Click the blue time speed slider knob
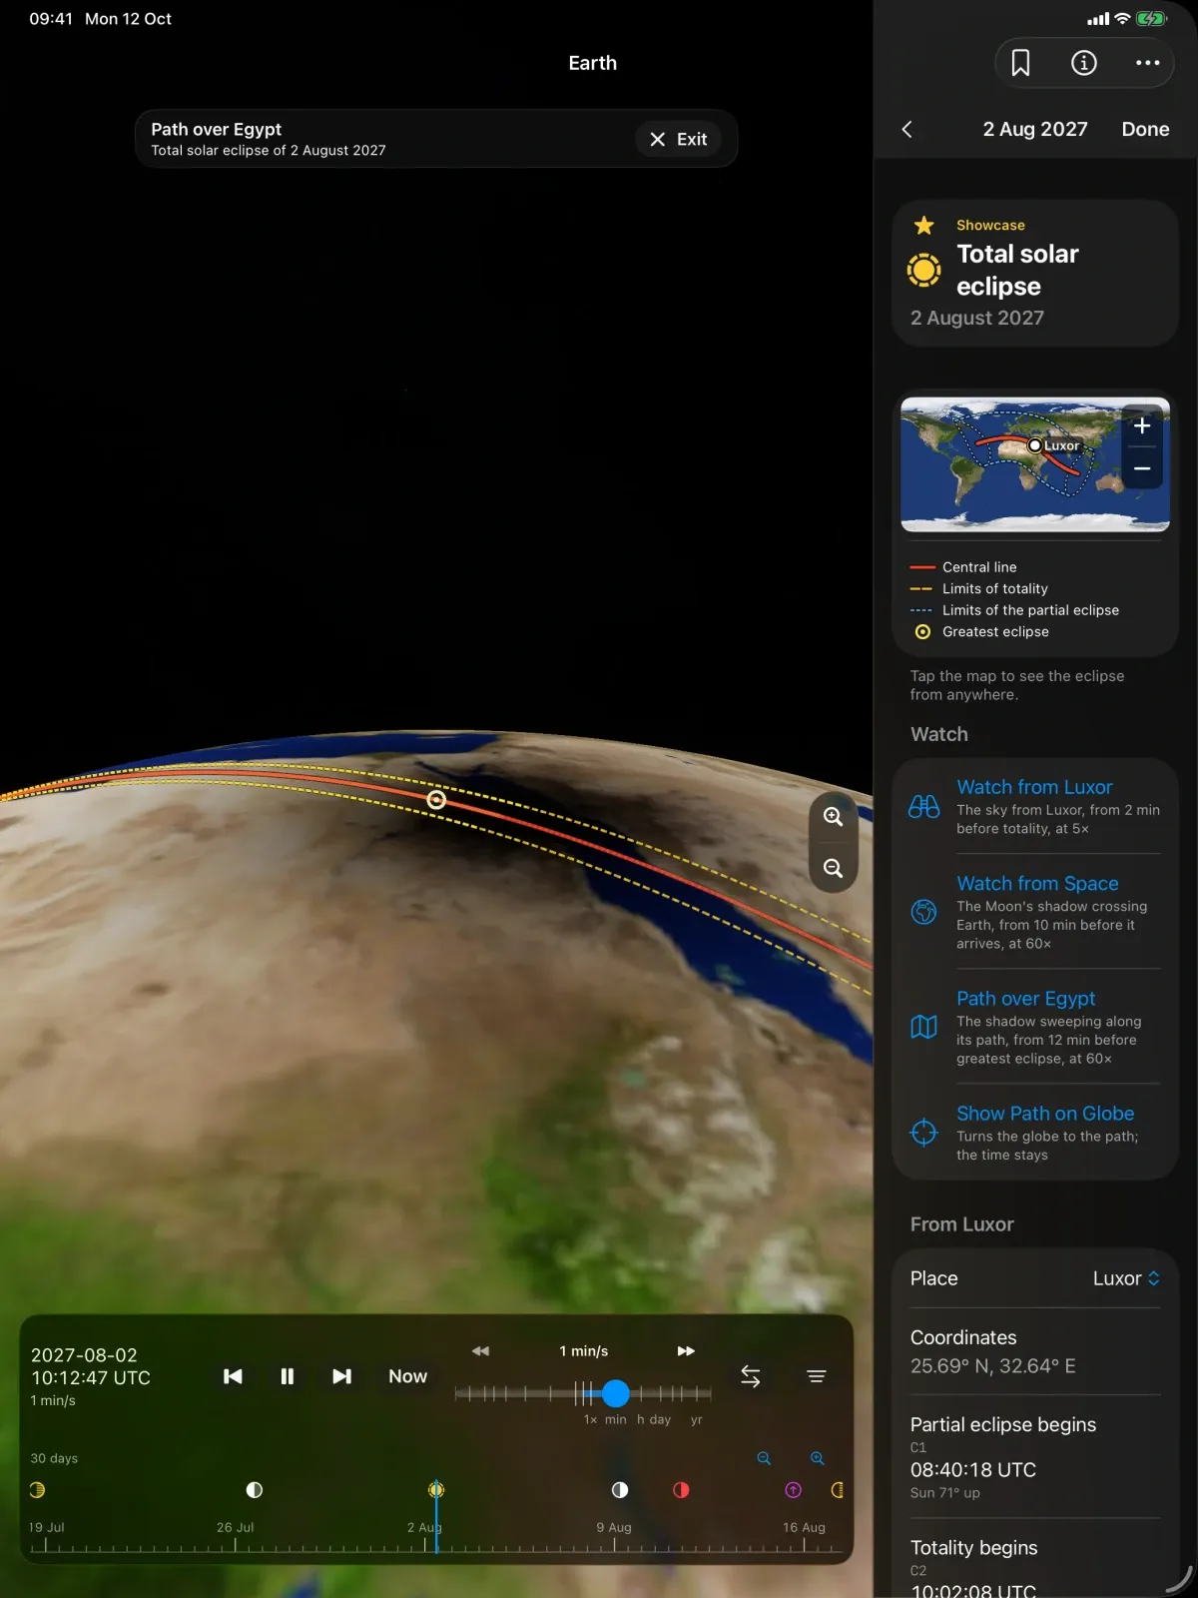 point(616,1393)
